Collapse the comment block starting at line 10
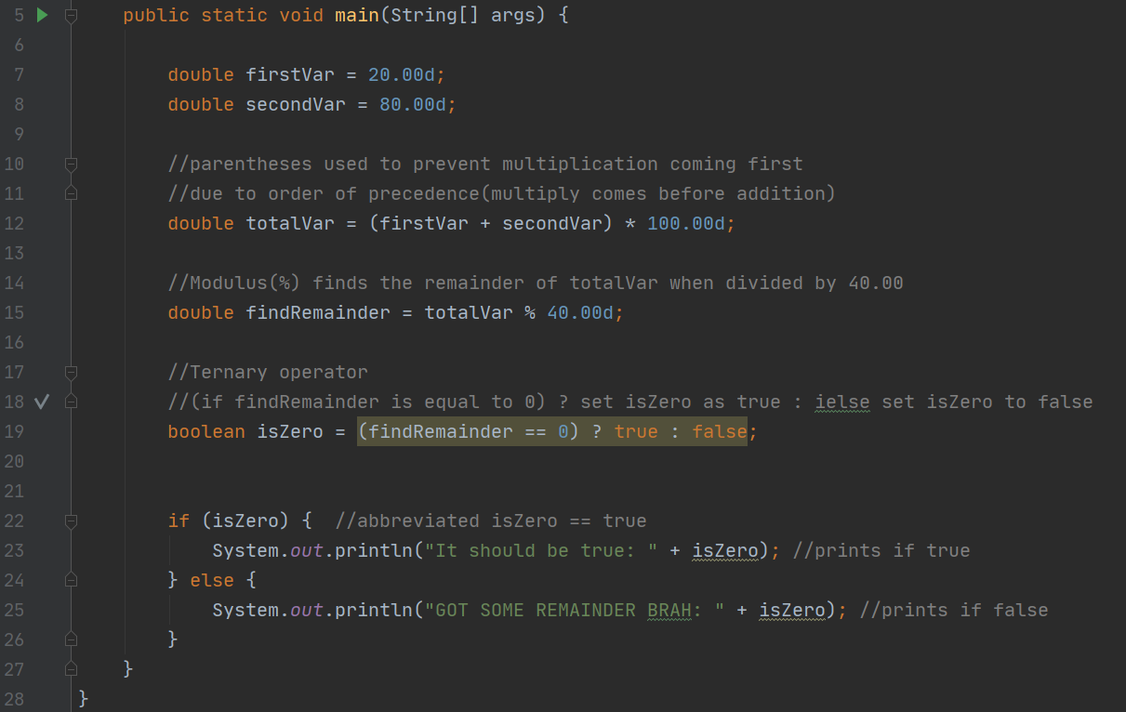 [72, 165]
